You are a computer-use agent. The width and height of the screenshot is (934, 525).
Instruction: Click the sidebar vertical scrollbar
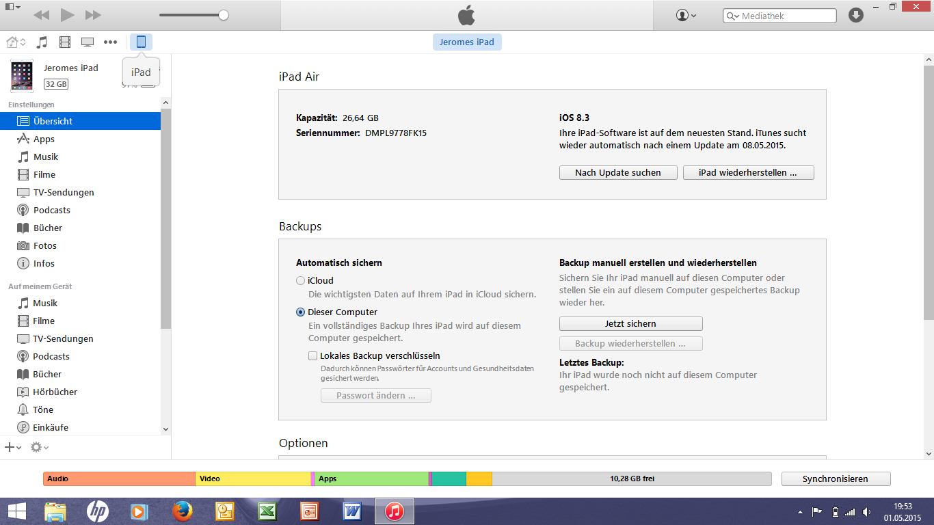[166, 219]
